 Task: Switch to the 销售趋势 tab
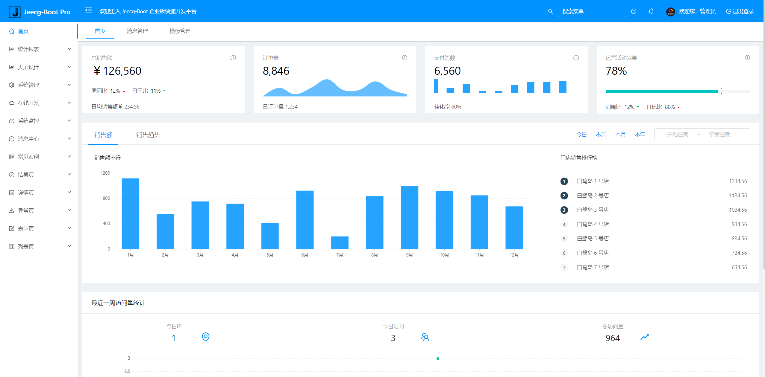[148, 135]
